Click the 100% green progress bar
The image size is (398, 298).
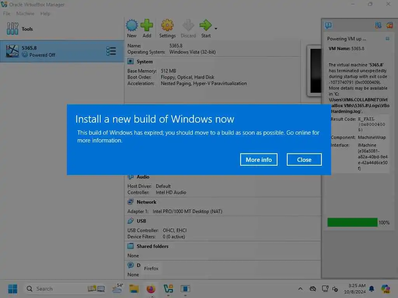click(x=352, y=222)
